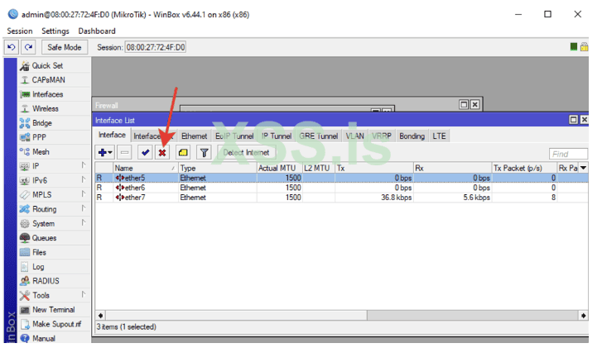Expand the Tools submenu arrow
The height and width of the screenshot is (348, 602).
[x=84, y=294]
